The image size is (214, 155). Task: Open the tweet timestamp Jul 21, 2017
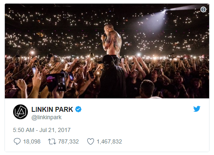pyautogui.click(x=55, y=130)
